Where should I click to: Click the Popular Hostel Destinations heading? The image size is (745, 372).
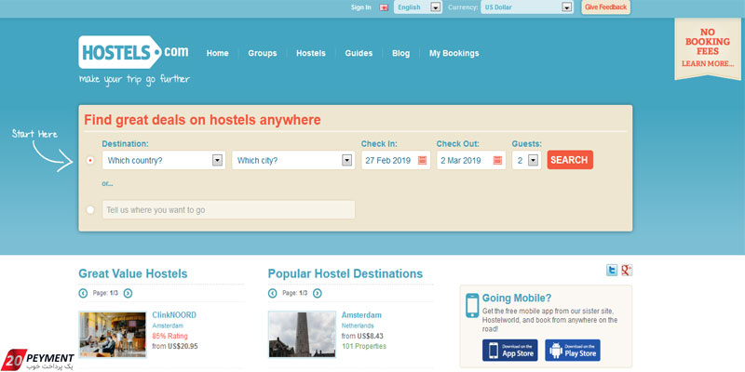coord(345,273)
